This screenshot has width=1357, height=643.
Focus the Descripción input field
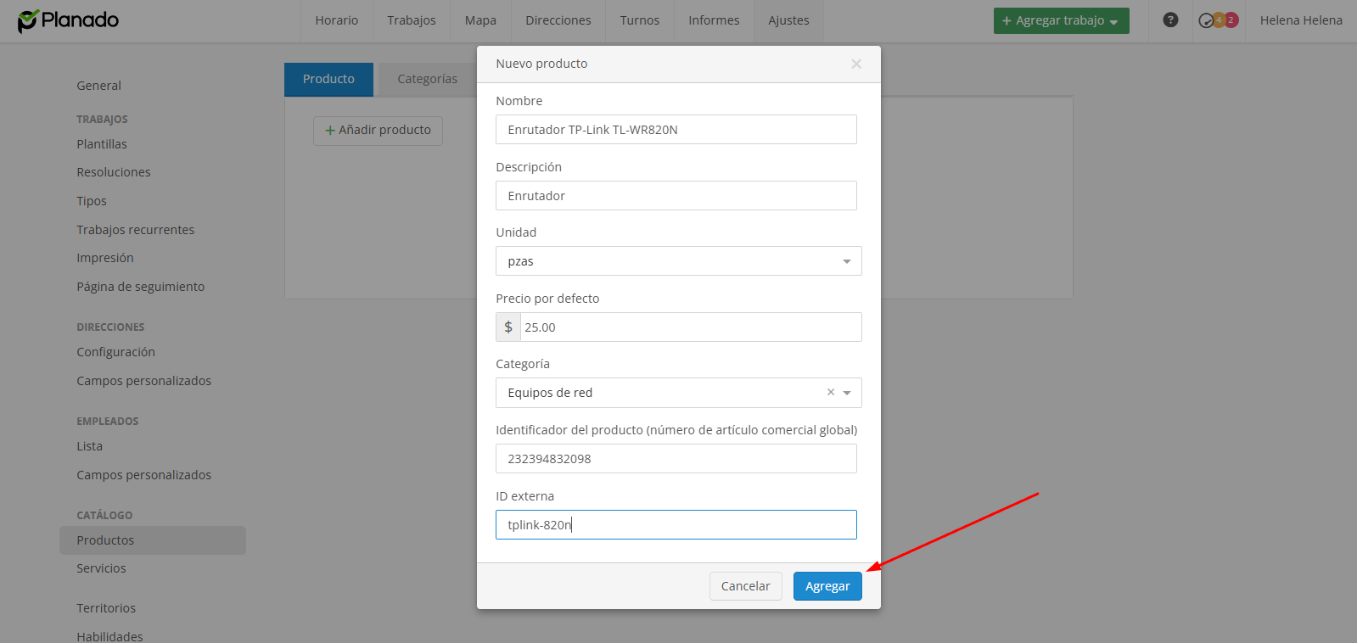(x=676, y=196)
